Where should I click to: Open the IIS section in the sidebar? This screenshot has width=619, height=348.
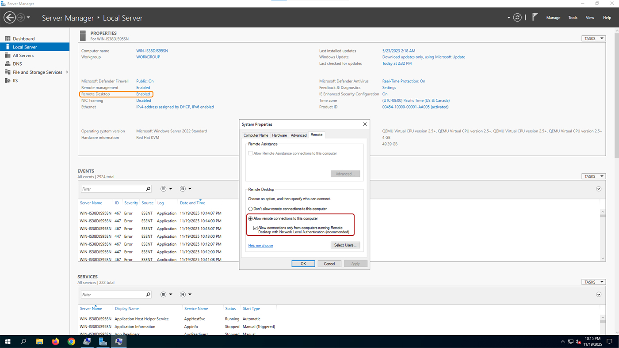coord(15,80)
